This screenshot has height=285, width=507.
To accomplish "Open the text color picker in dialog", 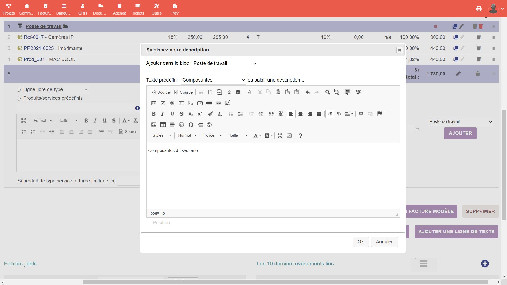I will point(257,135).
